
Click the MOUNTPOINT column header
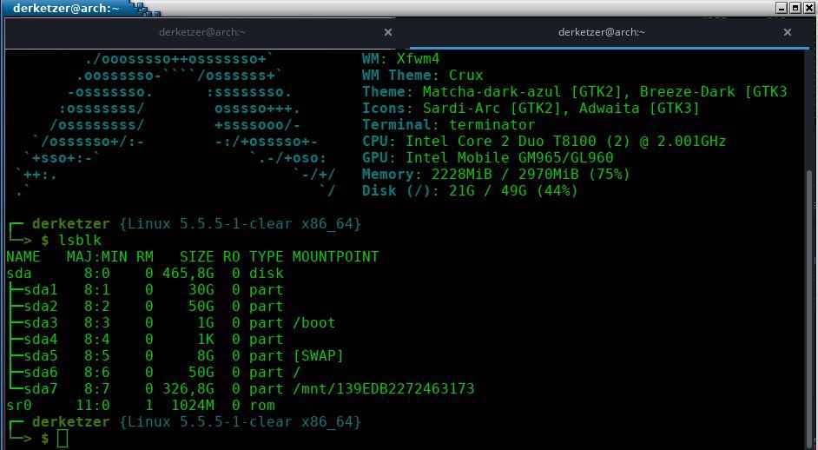(x=335, y=257)
